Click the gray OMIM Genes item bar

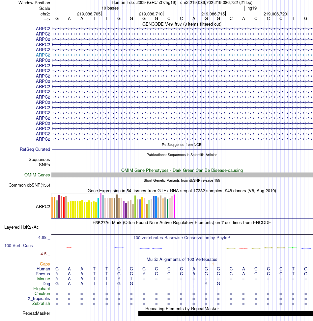182,175
